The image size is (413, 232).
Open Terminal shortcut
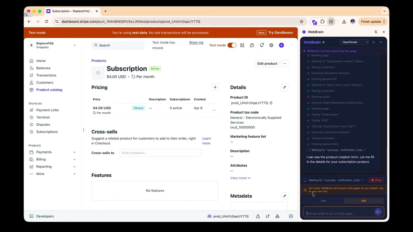43,117
